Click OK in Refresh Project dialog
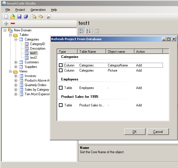The width and height of the screenshot is (178, 168). [135, 132]
